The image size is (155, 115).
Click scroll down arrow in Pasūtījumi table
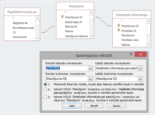pos(91,36)
